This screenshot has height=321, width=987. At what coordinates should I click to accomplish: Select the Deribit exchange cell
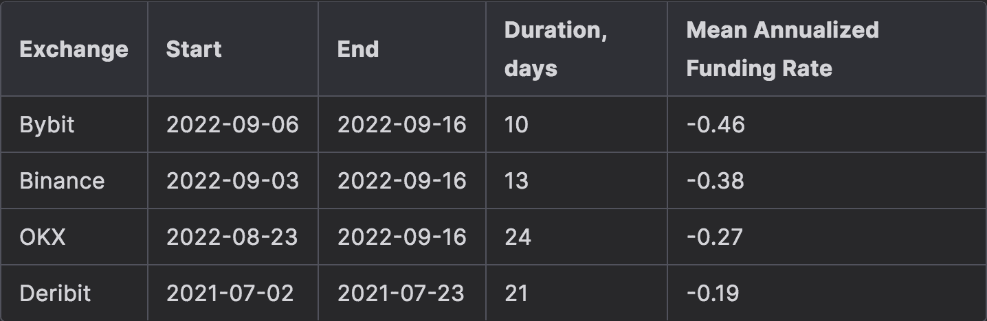coord(55,294)
